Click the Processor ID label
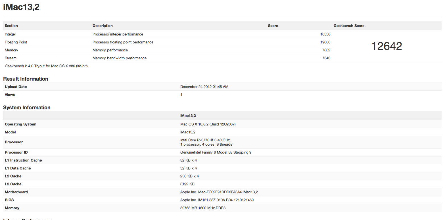Image resolution: width=447 pixels, height=220 pixels. (x=16, y=152)
